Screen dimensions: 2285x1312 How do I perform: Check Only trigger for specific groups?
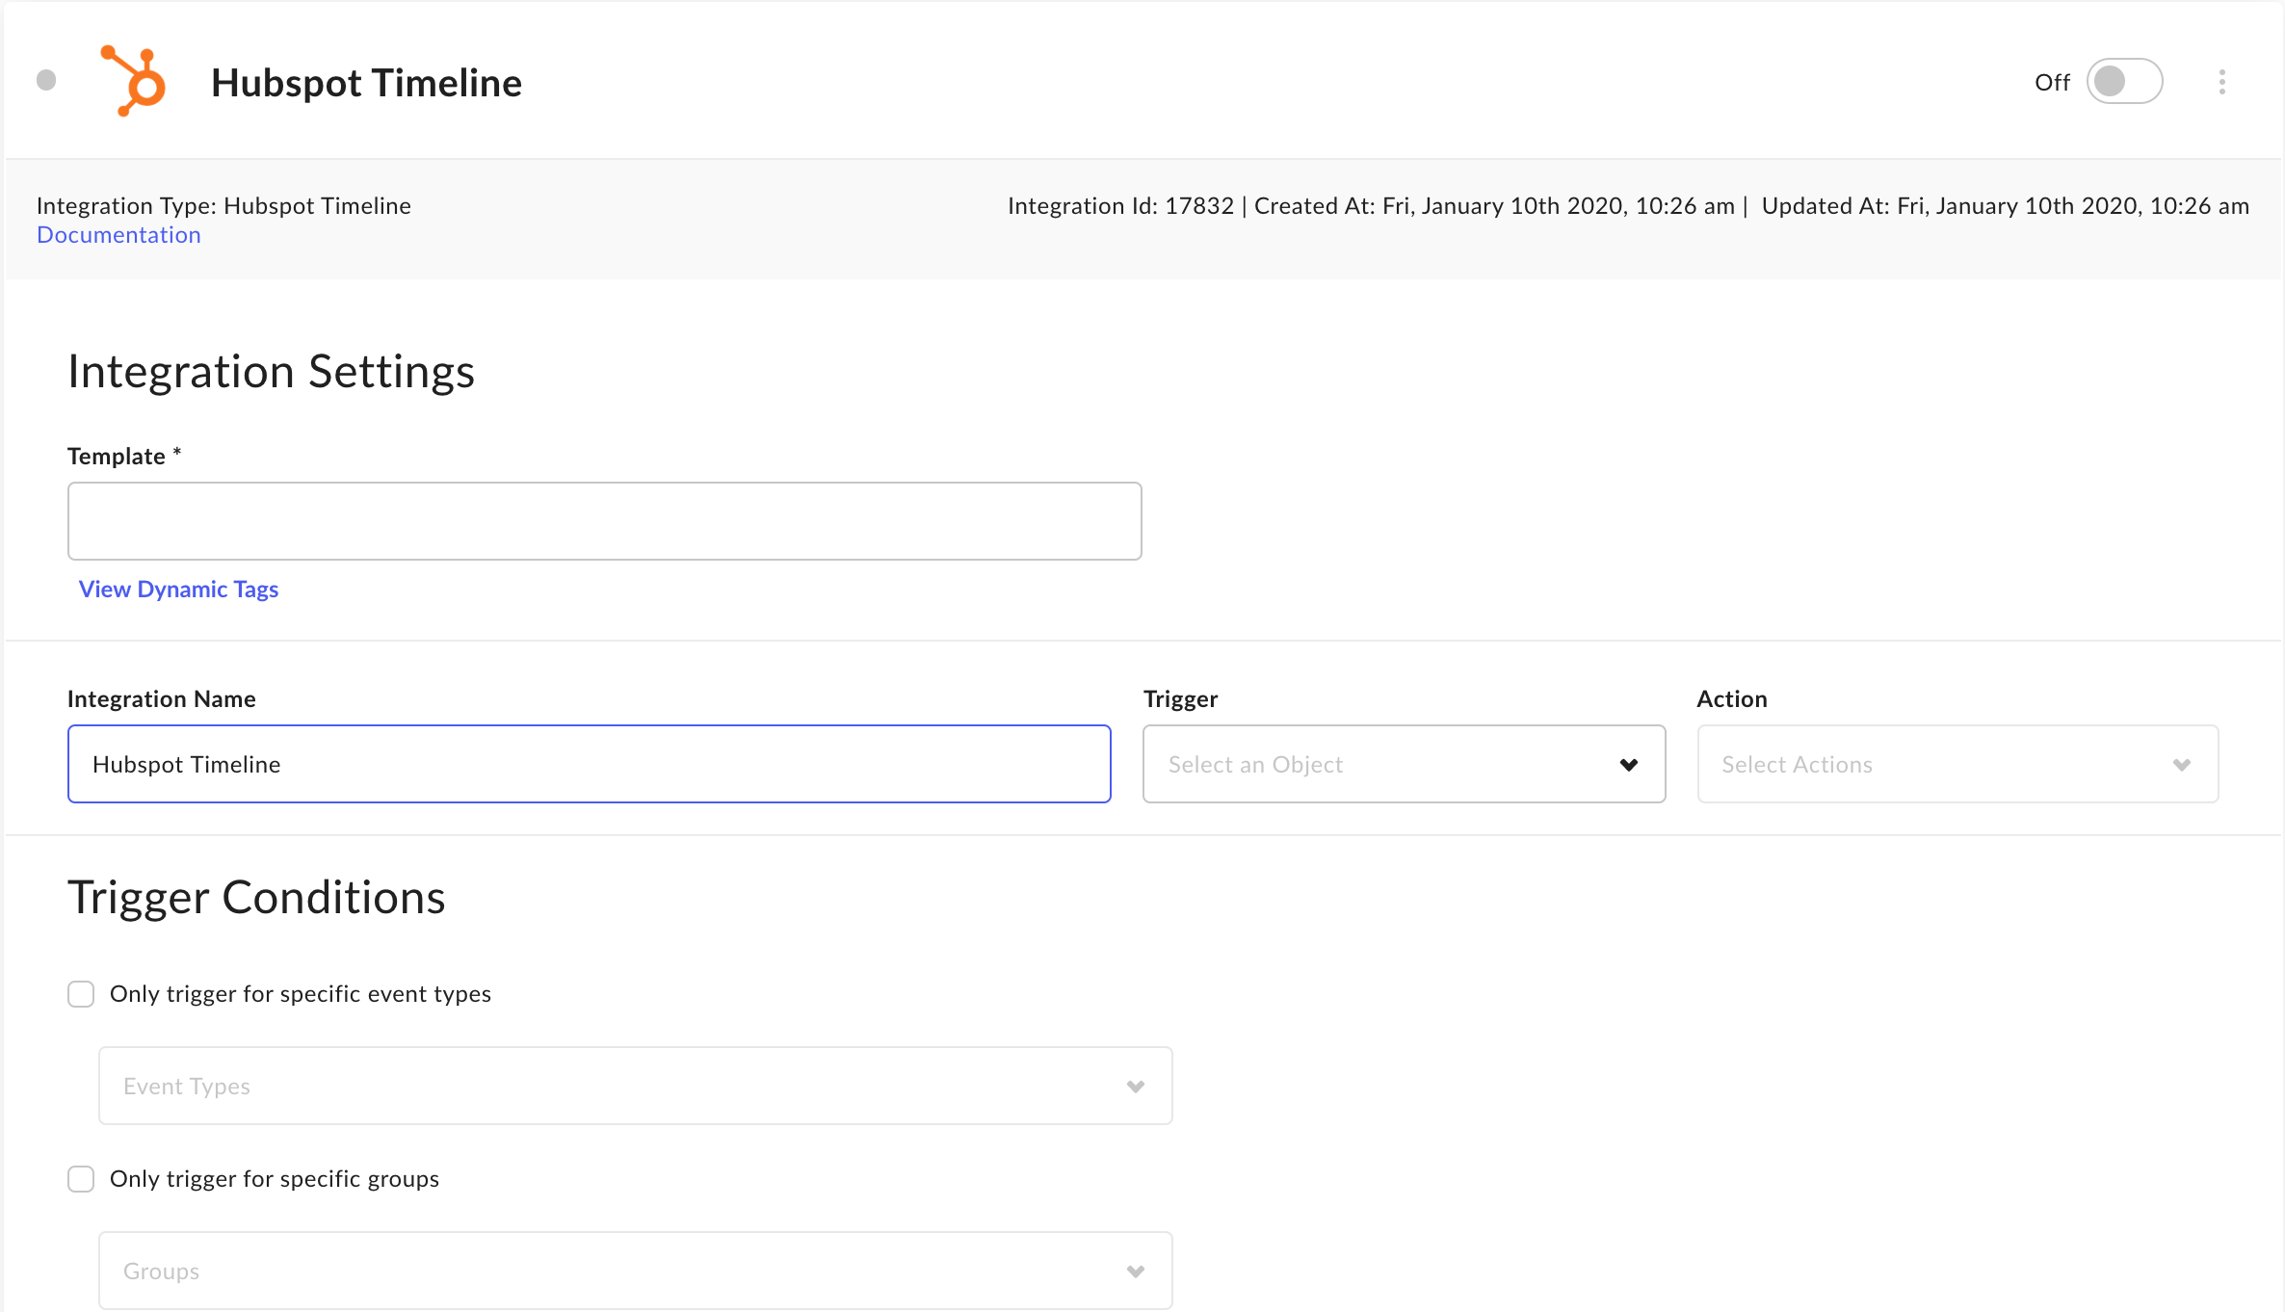pos(81,1179)
